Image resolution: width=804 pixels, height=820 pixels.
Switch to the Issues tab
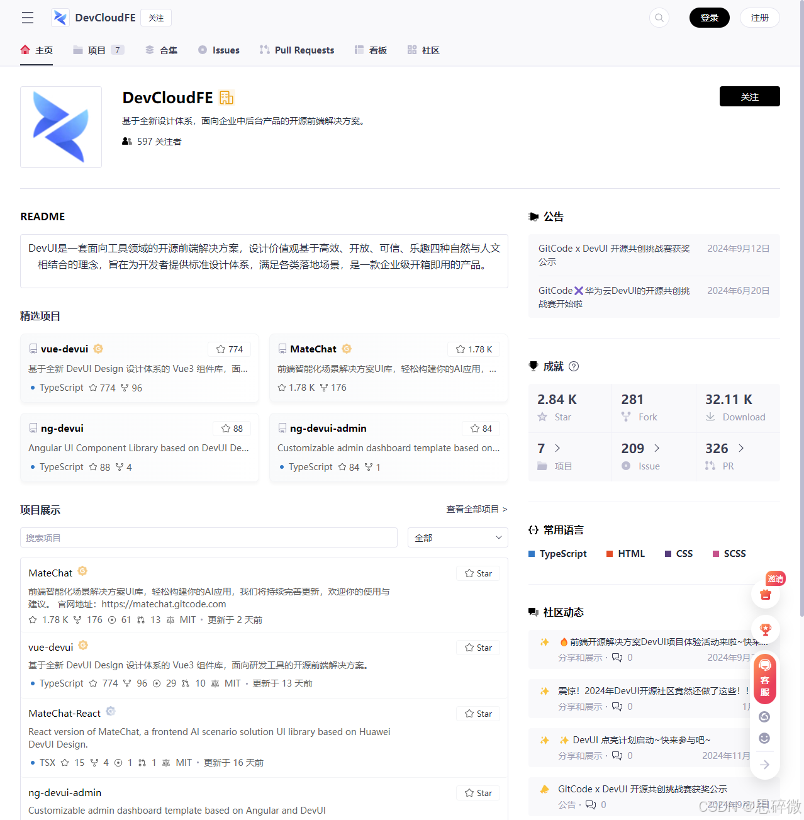pos(218,50)
